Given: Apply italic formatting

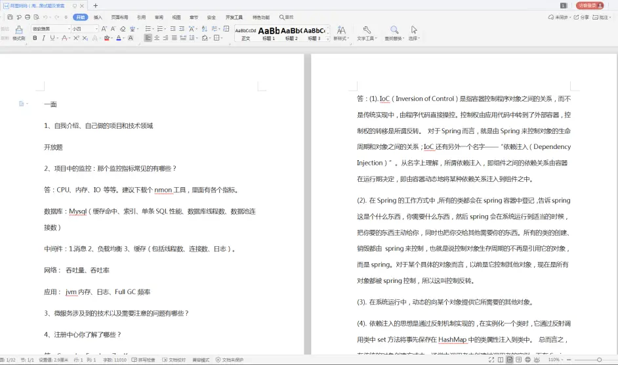Looking at the screenshot, I should pos(43,38).
